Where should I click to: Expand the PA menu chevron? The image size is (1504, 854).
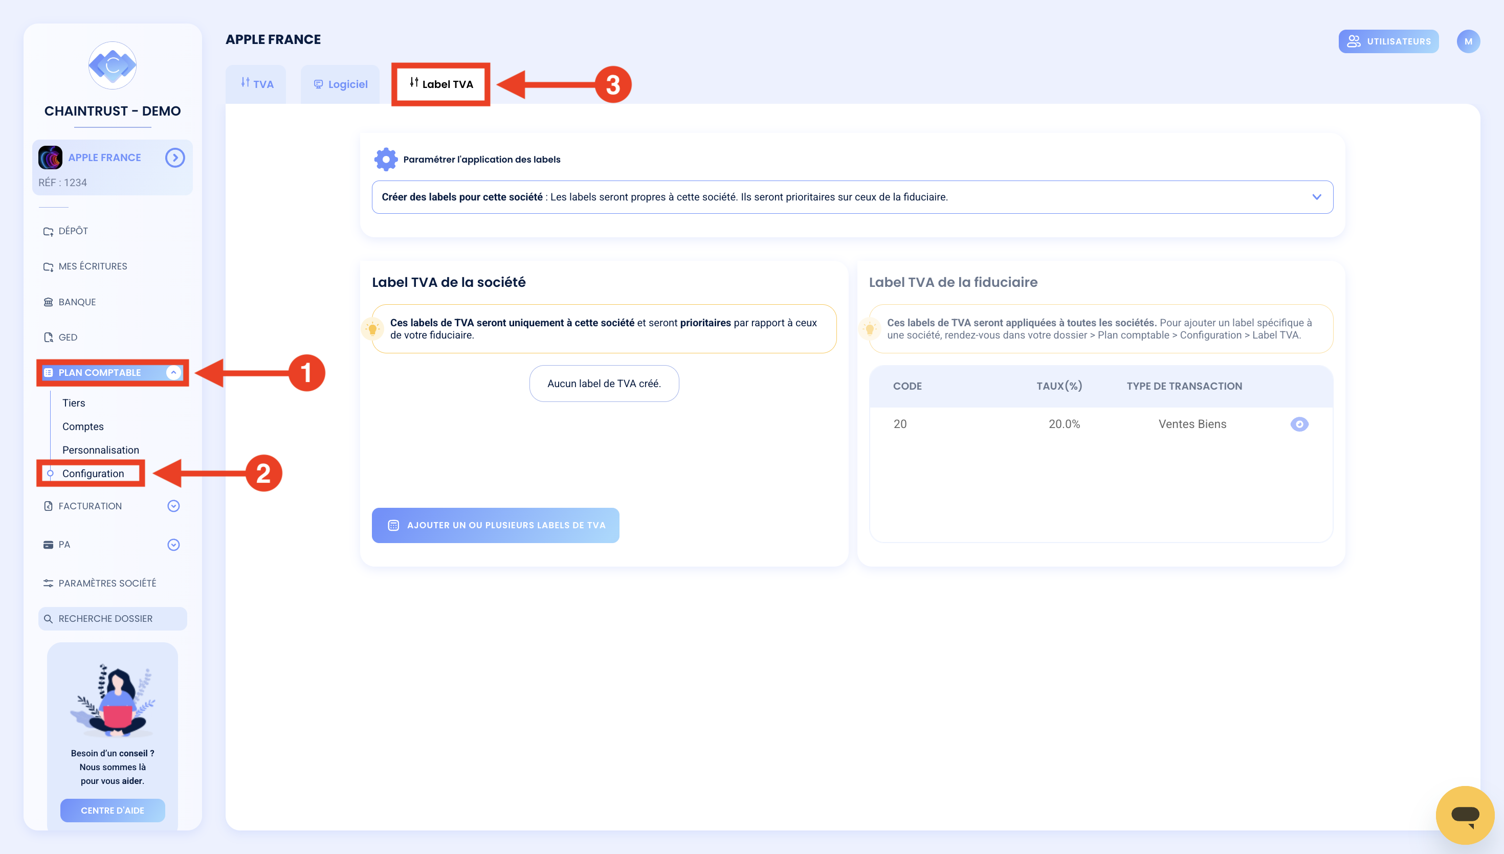pyautogui.click(x=173, y=545)
